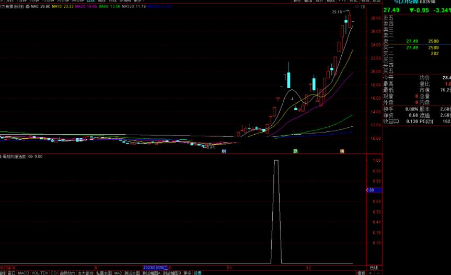This screenshot has width=451, height=275.
Task: Click the 换手 0.00% value
Action: 412,110
